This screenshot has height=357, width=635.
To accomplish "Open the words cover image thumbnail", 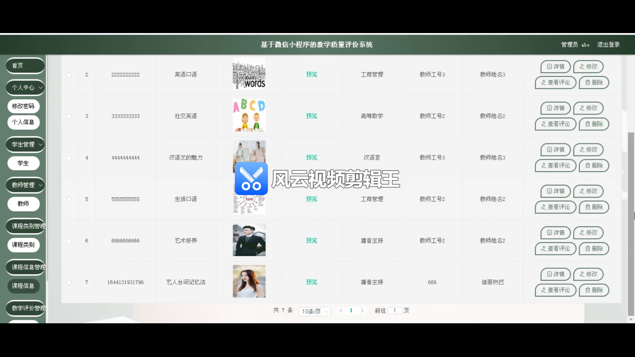I will (x=249, y=74).
